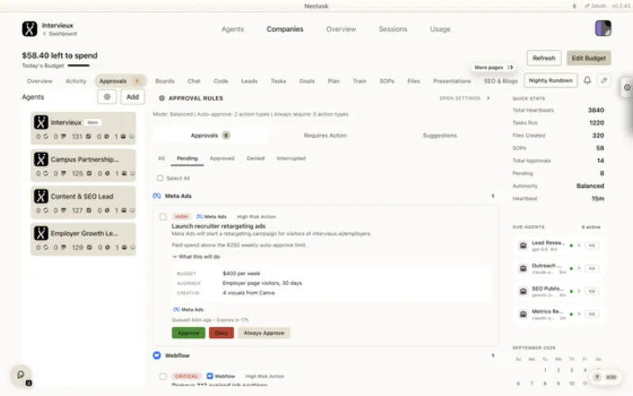Click the Webflow logo in group header

(x=157, y=356)
